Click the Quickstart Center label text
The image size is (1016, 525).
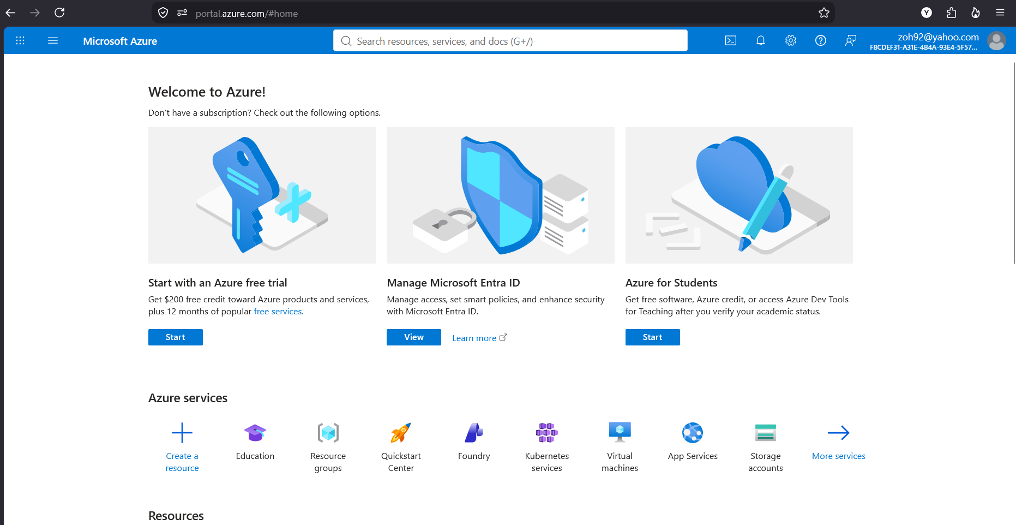[x=401, y=462]
